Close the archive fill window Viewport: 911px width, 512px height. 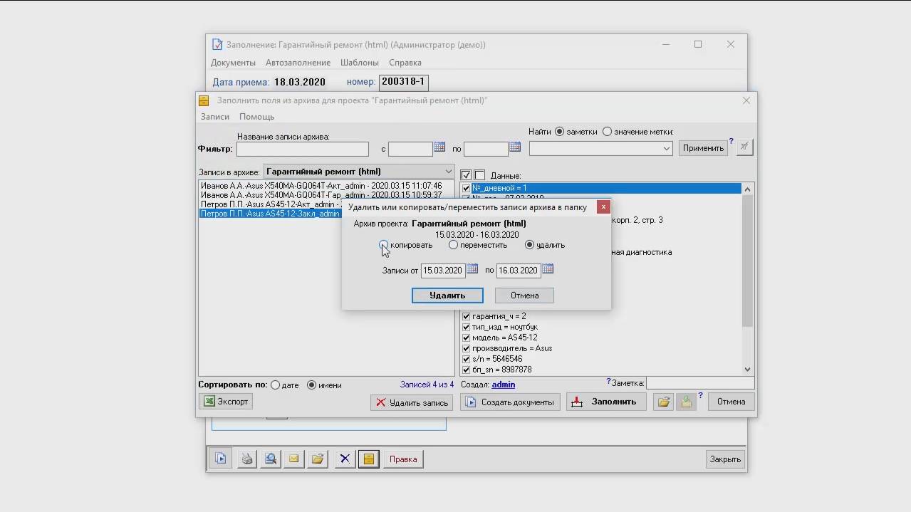pyautogui.click(x=746, y=100)
